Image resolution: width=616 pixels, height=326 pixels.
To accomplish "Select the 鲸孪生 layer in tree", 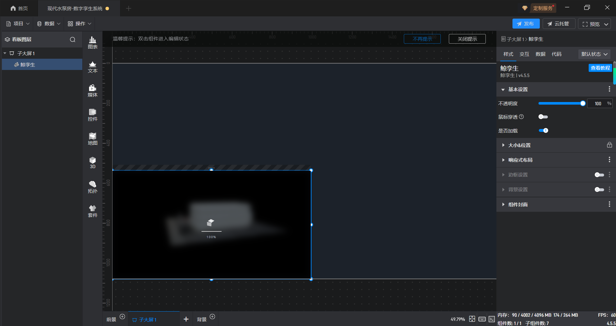I will [x=42, y=64].
